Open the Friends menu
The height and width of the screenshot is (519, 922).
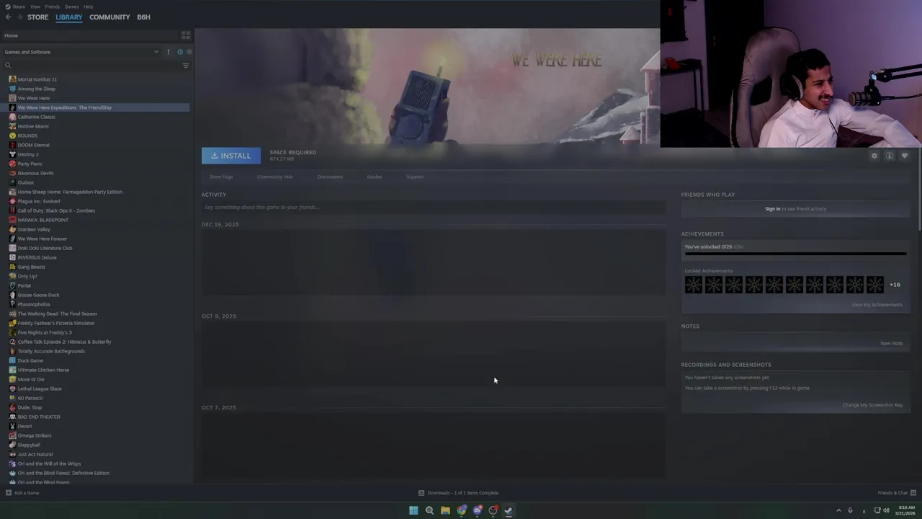click(x=53, y=6)
